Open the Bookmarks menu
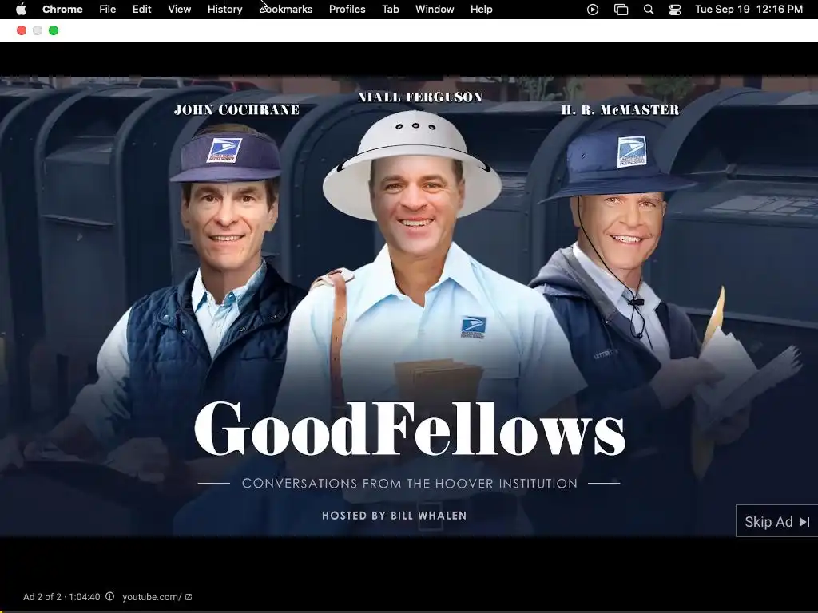 [x=286, y=10]
